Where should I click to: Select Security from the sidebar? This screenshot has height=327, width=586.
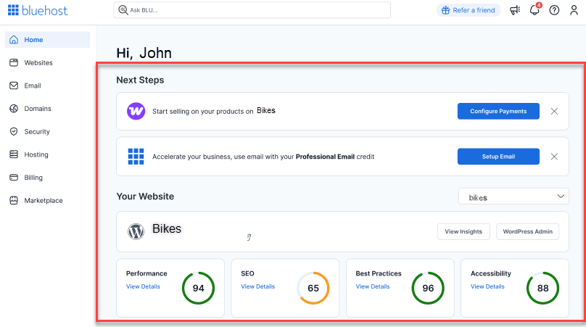coord(37,132)
